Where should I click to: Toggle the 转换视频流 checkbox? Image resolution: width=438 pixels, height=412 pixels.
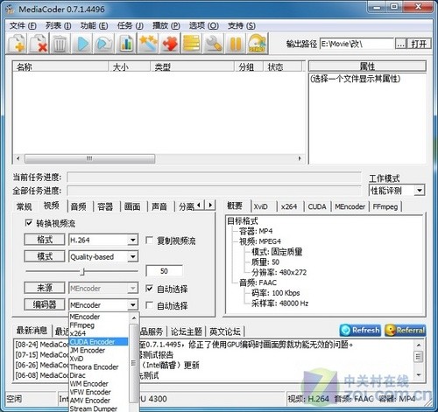coord(29,223)
